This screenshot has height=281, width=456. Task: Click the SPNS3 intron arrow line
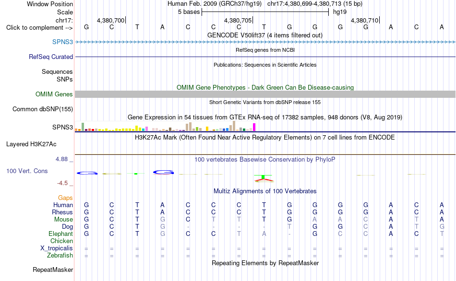tap(265, 42)
